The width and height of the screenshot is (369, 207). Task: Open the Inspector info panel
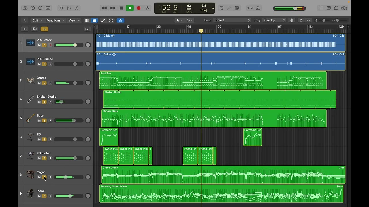click(x=33, y=8)
